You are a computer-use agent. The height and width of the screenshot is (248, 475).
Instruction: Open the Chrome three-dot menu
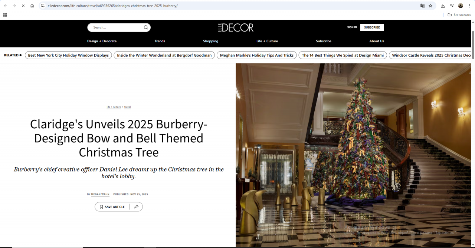point(469,6)
